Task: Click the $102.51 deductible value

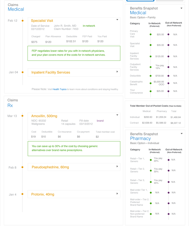Action: coord(71,41)
